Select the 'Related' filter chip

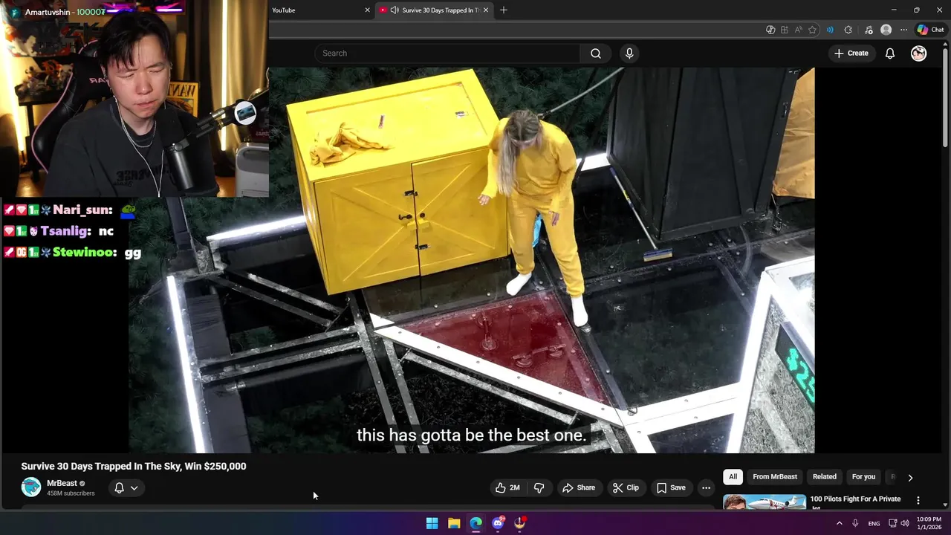(x=824, y=477)
